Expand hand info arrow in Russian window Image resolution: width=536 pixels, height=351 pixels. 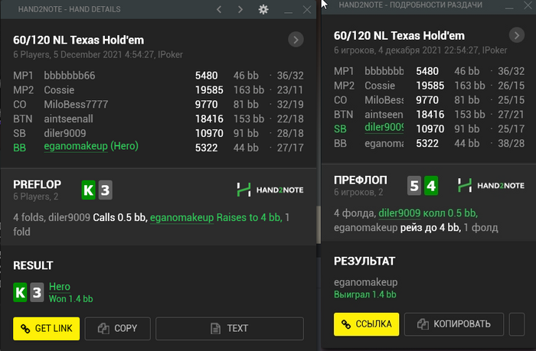517,35
